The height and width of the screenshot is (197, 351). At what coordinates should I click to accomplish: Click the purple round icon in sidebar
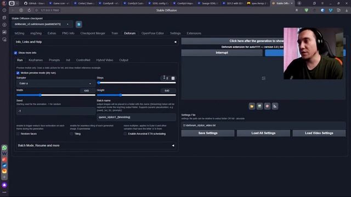pyautogui.click(x=4, y=185)
